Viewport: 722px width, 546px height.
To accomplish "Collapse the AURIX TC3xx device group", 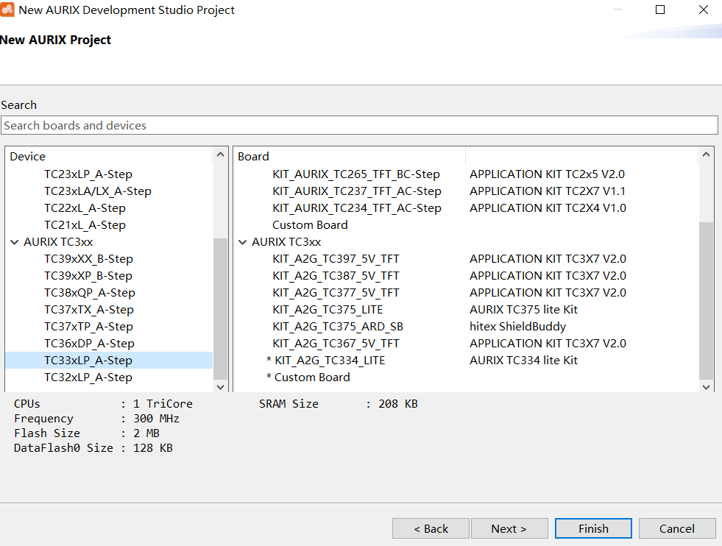I will click(x=14, y=242).
